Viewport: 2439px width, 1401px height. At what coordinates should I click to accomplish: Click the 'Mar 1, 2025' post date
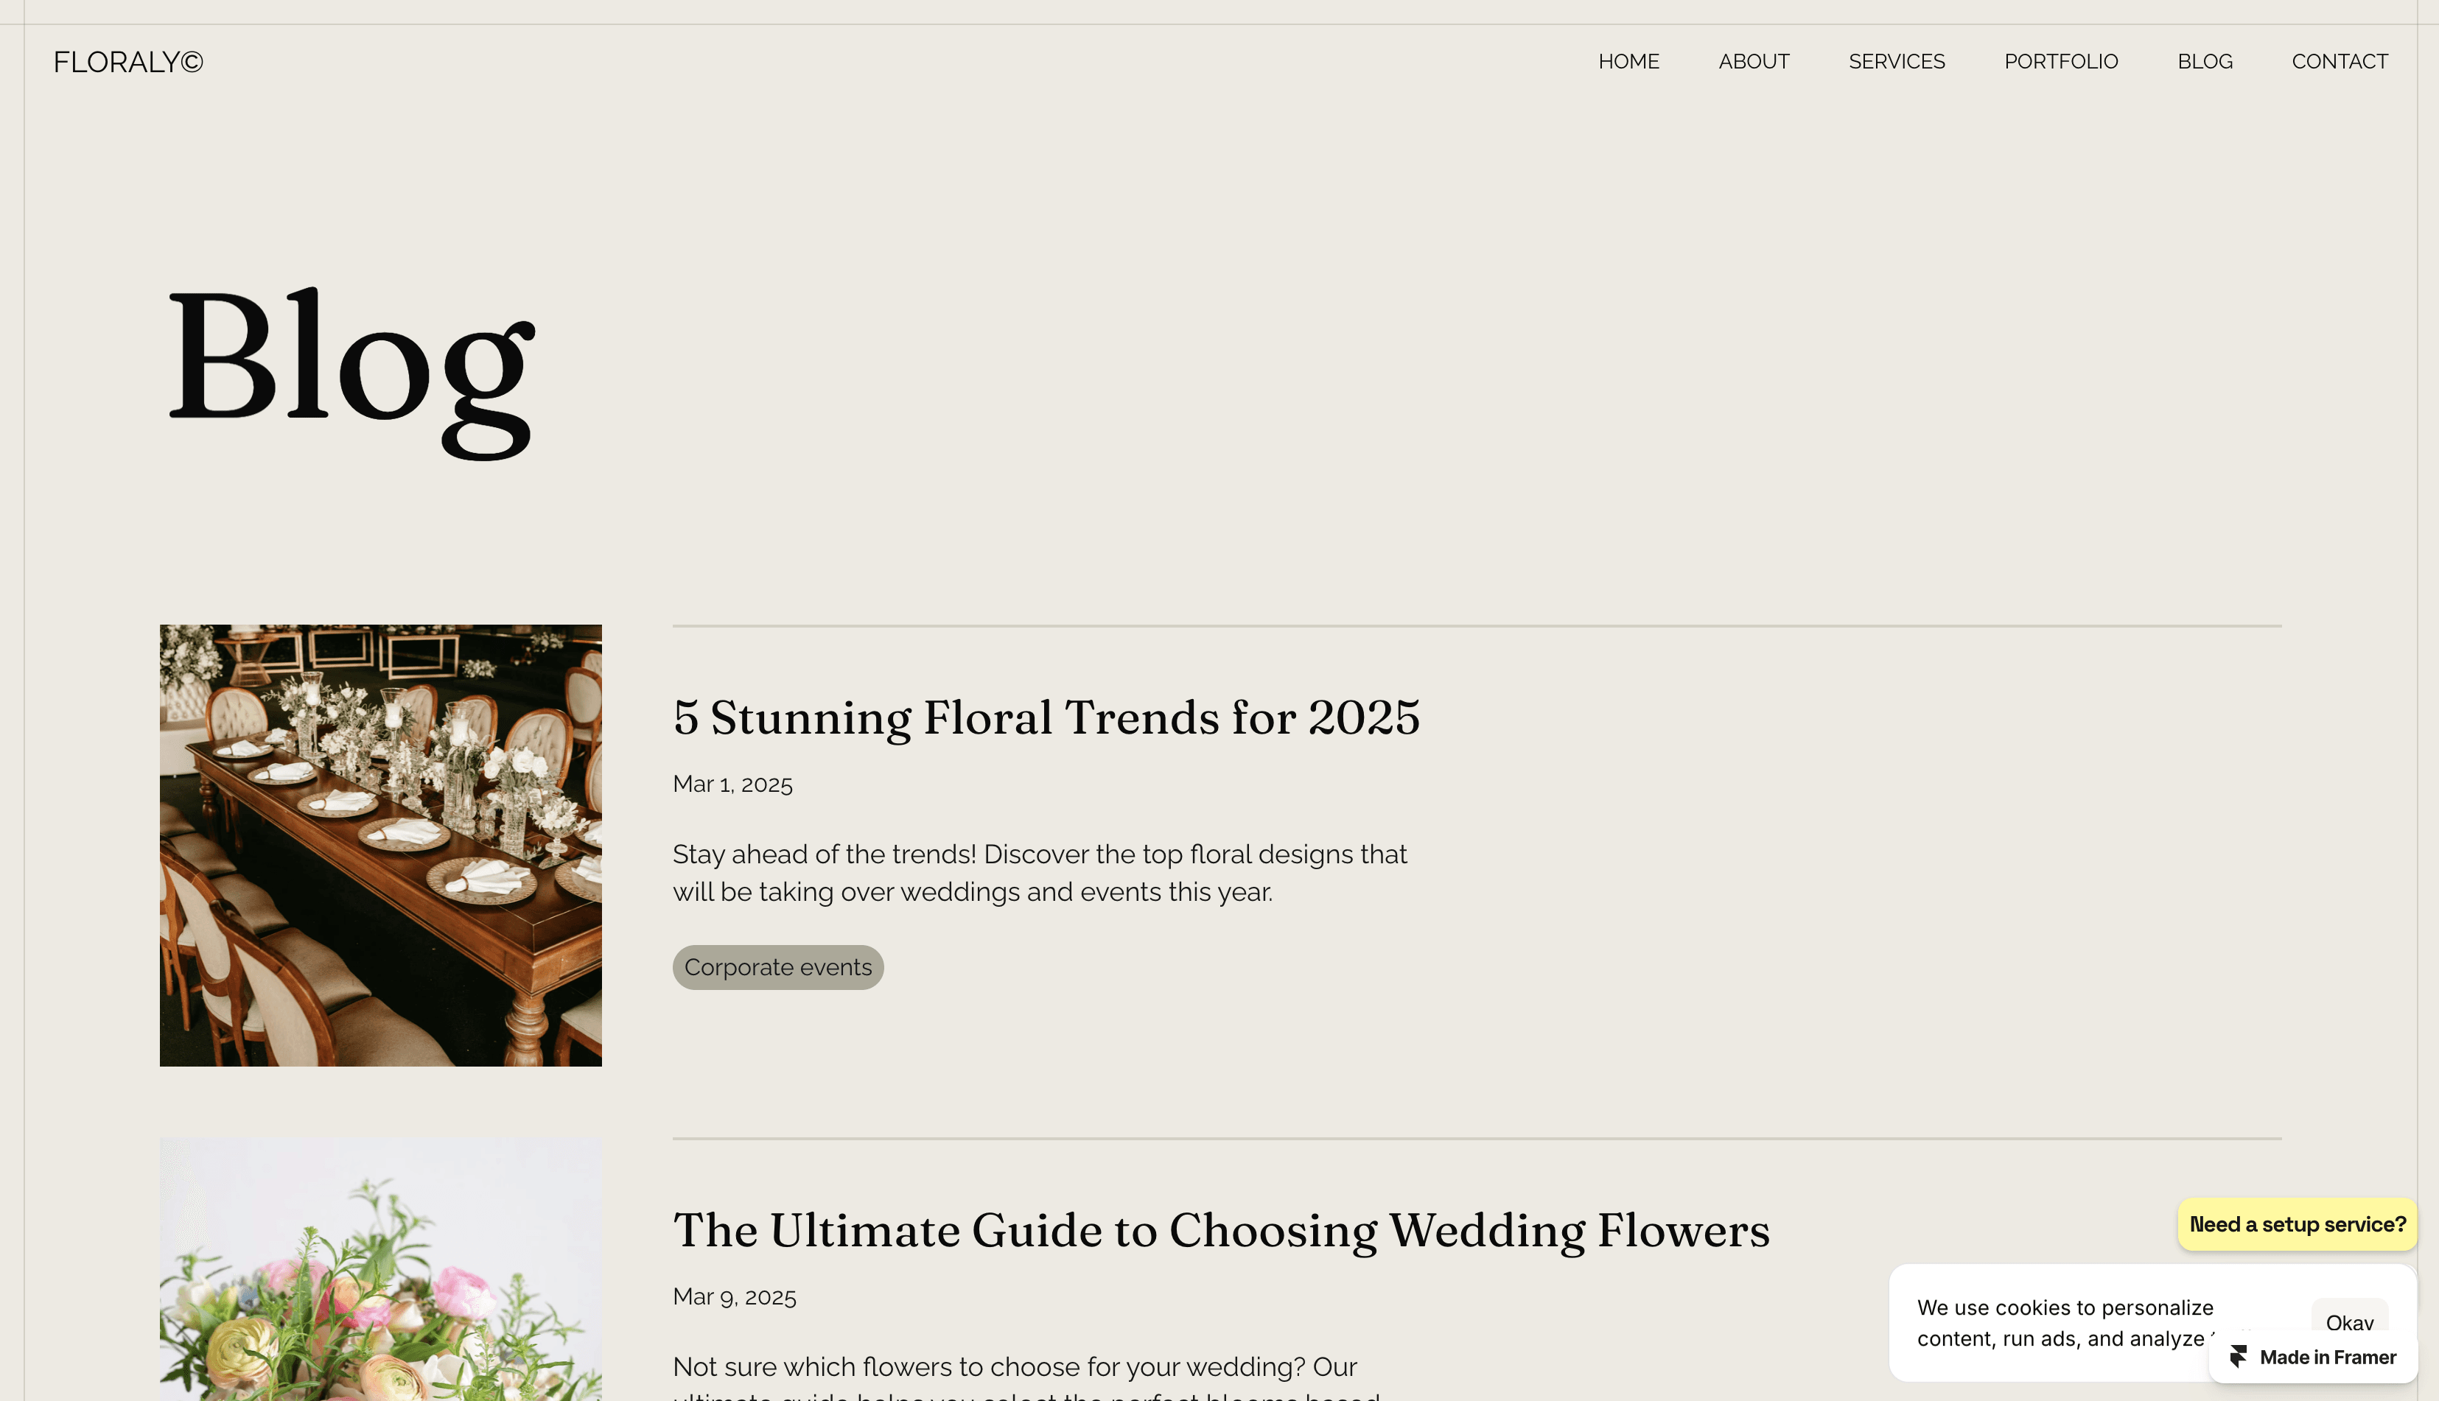732,784
